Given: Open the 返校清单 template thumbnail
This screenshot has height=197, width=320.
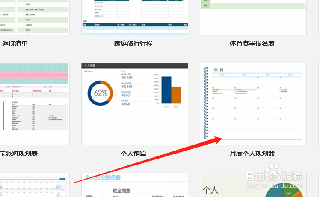Looking at the screenshot, I should [35, 17].
